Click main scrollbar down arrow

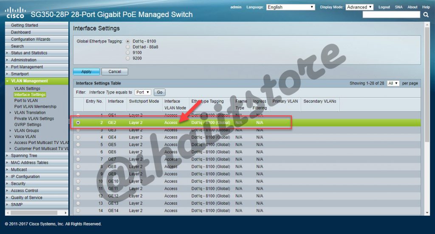[427, 213]
